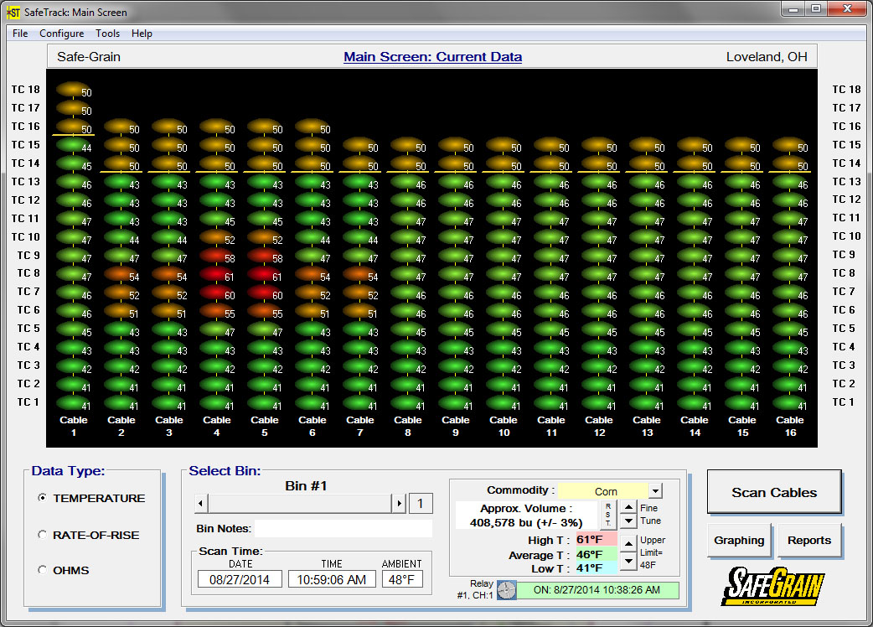Select the OHMS data type
The height and width of the screenshot is (627, 873).
coord(42,570)
